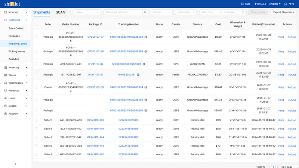Open the Analytics menu item
The width and height of the screenshot is (299, 168).
(14, 59)
